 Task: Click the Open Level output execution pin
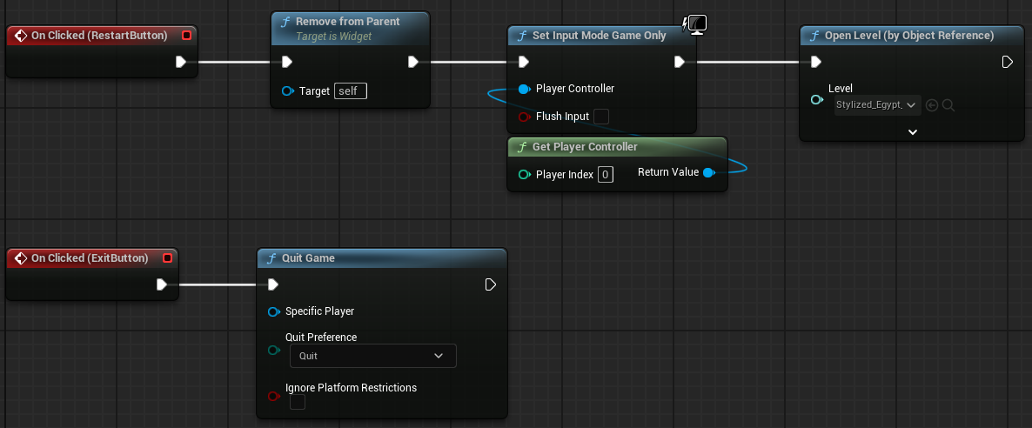1007,62
